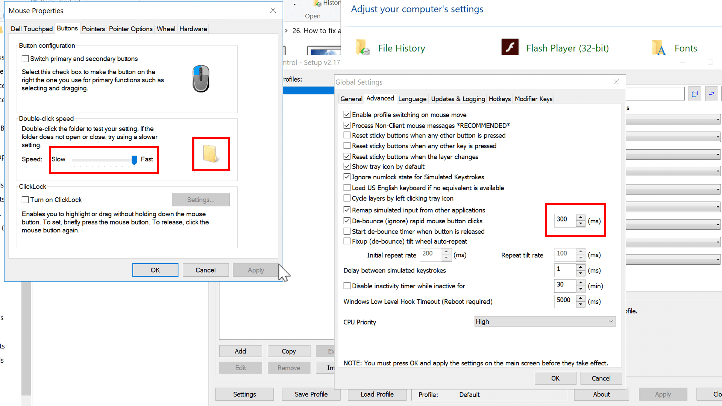Click the Save Profile button
722x406 pixels.
(311, 394)
